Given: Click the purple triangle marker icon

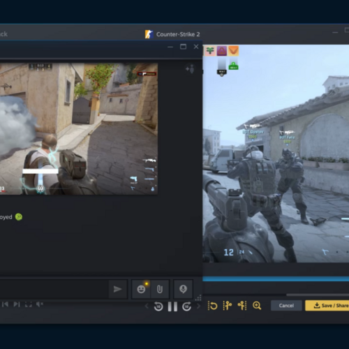Looking at the screenshot, I should coord(222,50).
